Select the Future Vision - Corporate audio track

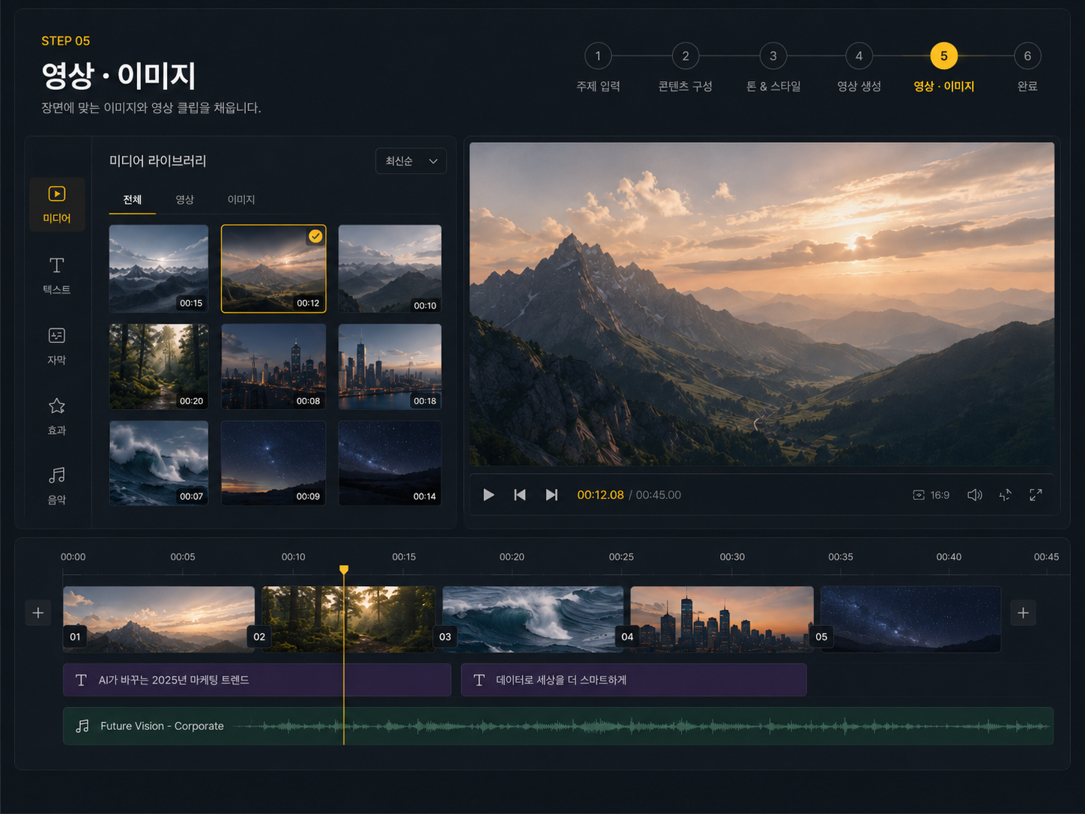tap(558, 726)
